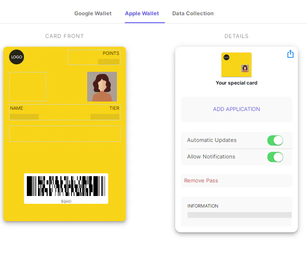Toggle Allow Notifications switch
This screenshot has width=307, height=255.
click(275, 157)
